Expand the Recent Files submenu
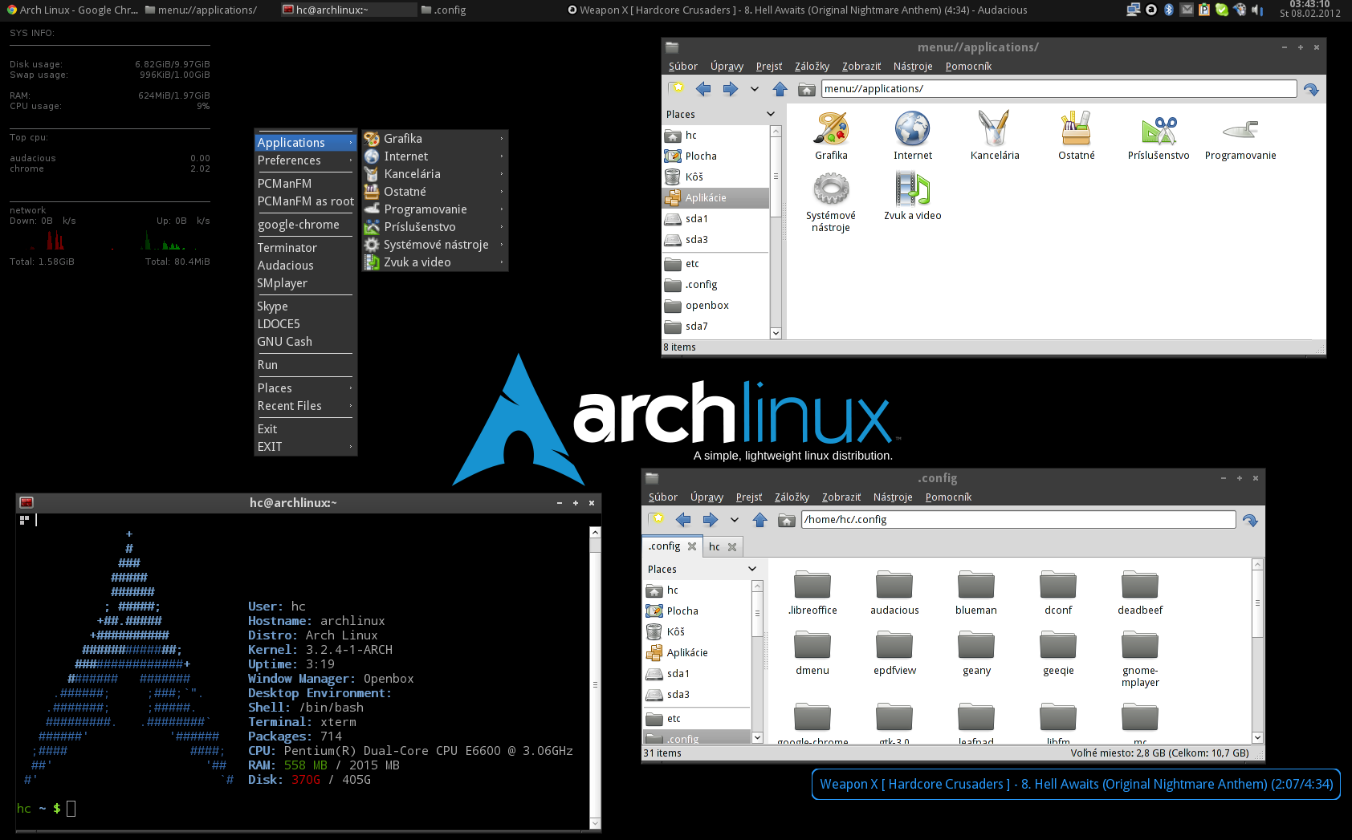The height and width of the screenshot is (840, 1352). [304, 406]
